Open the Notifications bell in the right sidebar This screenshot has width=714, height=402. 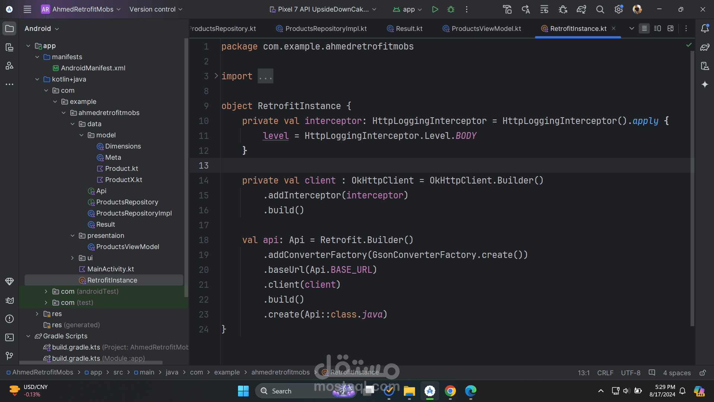click(x=705, y=29)
